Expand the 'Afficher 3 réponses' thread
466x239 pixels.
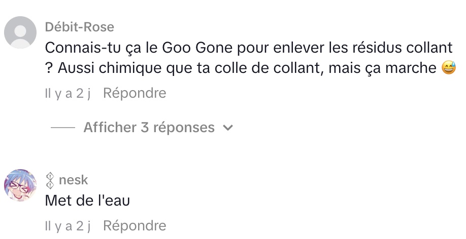coord(149,128)
